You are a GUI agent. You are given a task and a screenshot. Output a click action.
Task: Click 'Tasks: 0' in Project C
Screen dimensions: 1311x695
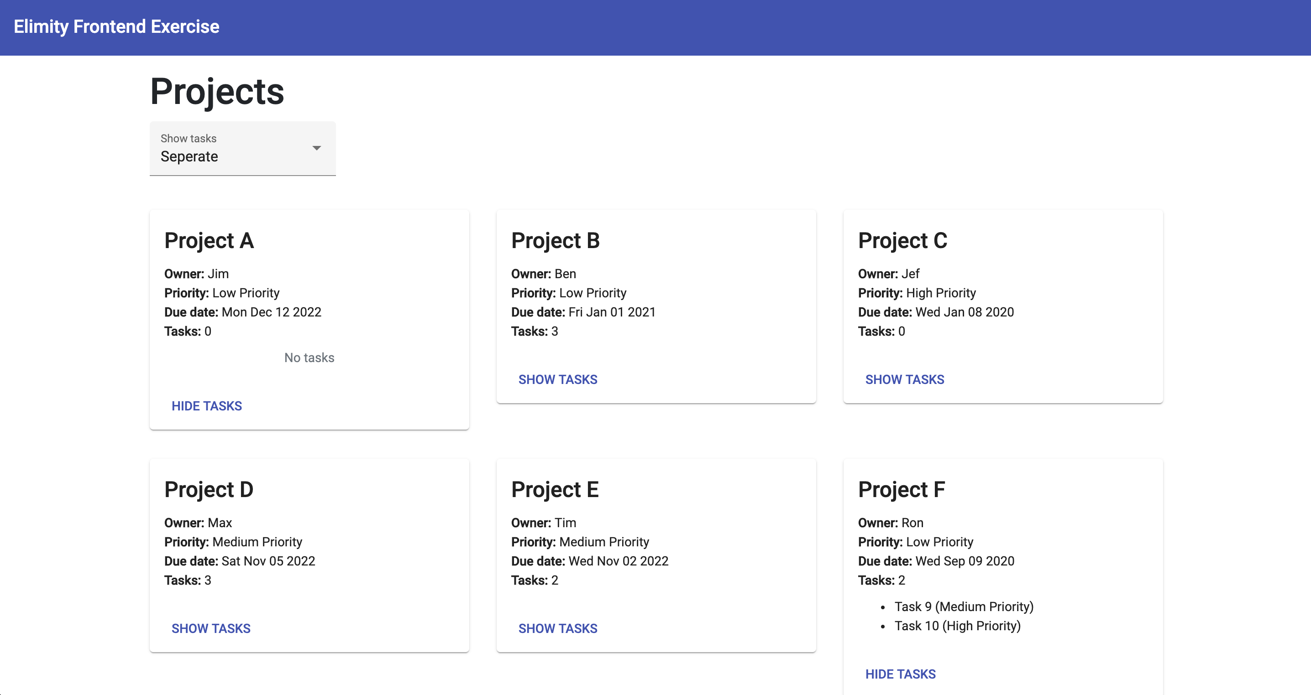click(x=881, y=332)
